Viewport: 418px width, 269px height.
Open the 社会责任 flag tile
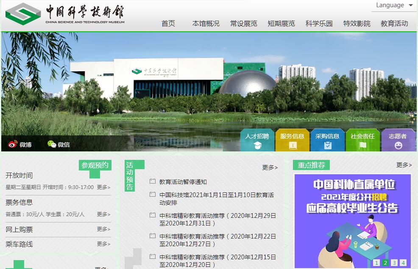[362, 140]
